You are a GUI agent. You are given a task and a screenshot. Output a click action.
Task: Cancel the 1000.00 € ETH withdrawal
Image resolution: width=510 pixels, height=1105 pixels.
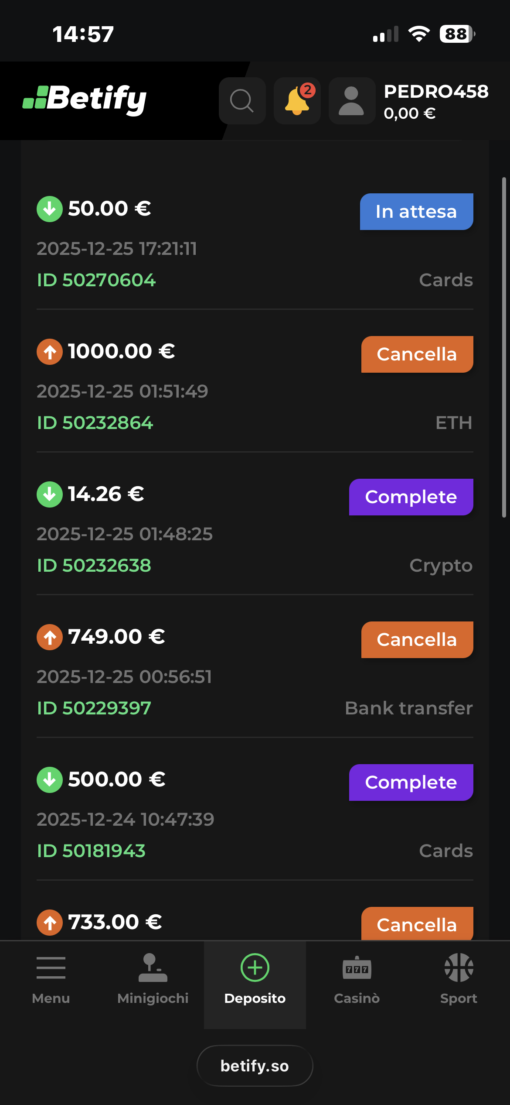point(417,354)
